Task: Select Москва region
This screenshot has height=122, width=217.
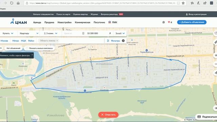Action: (x=4, y=41)
